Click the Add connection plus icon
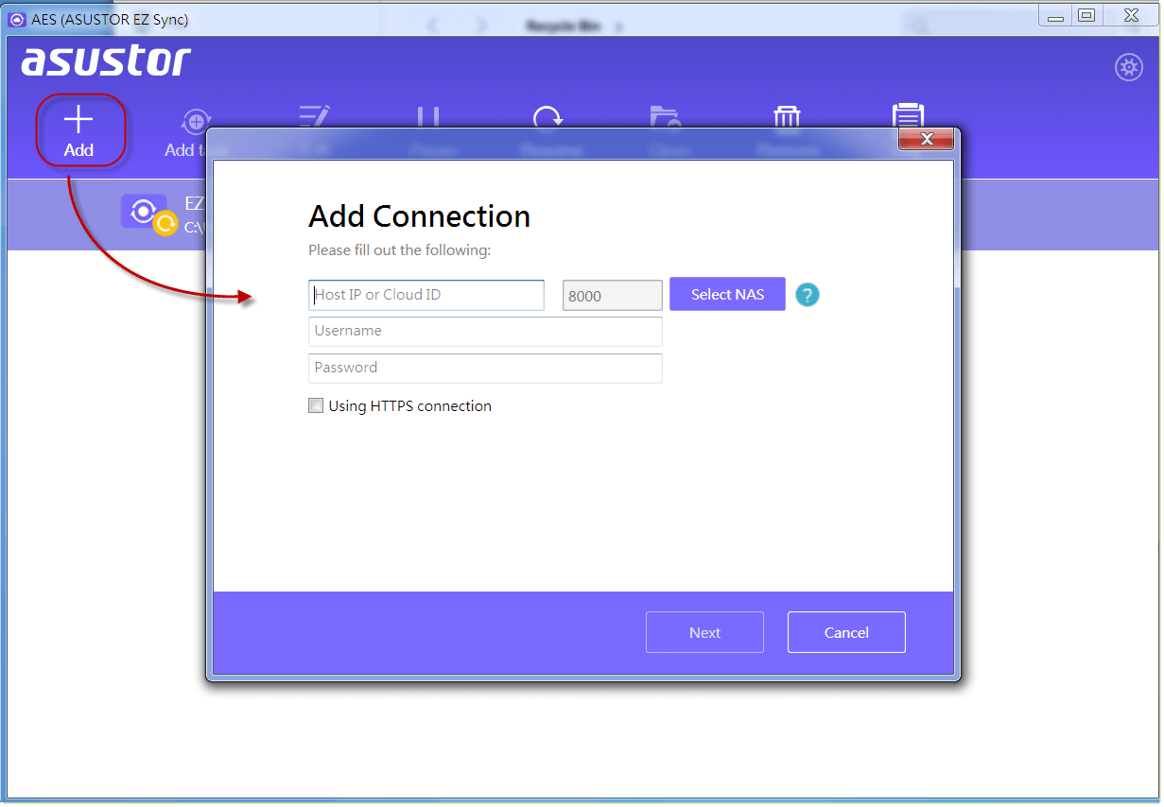 pos(78,121)
